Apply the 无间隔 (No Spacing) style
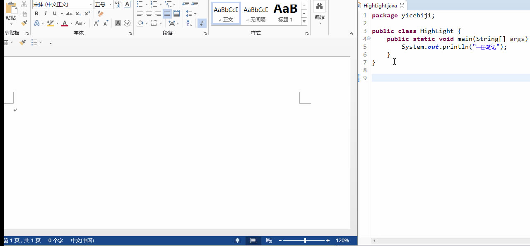This screenshot has height=246, width=530. [255, 12]
